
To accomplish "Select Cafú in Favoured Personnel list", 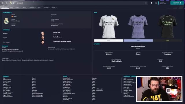I will (125, 78).
